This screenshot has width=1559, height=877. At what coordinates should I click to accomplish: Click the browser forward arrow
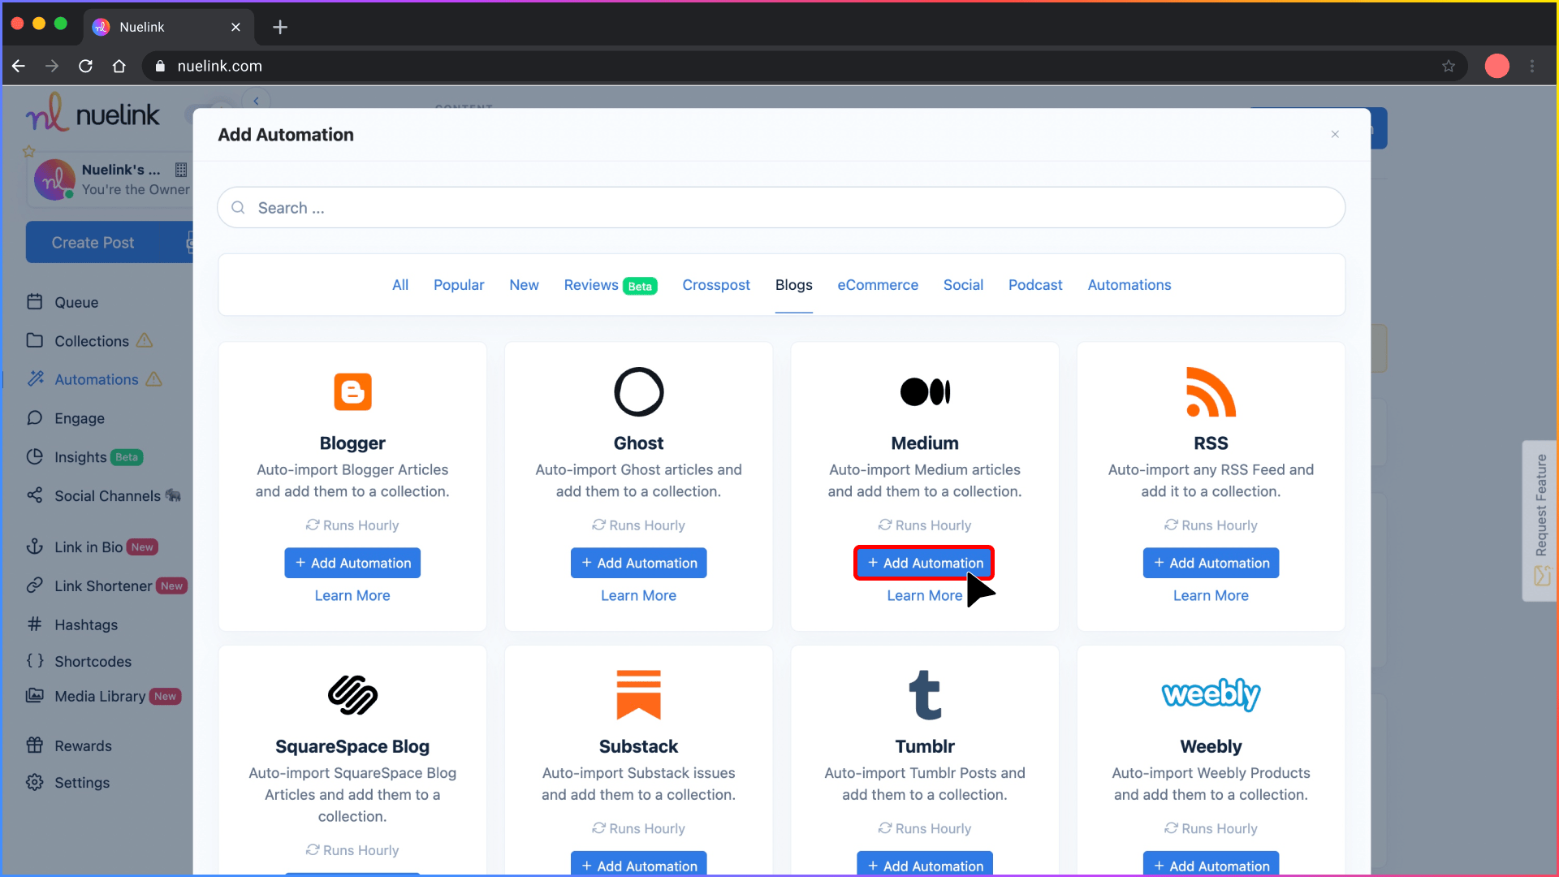pos(52,66)
